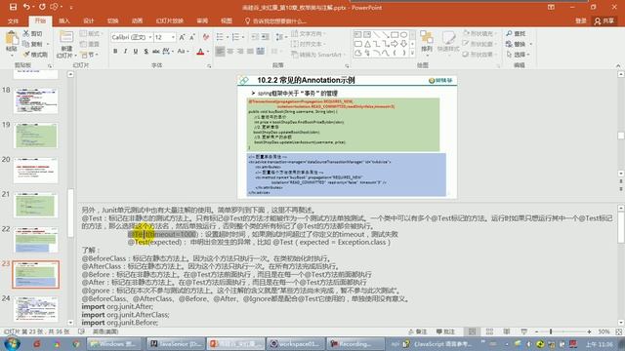Expand the bullet list options arrow
625x351 pixels.
pyautogui.click(x=227, y=37)
